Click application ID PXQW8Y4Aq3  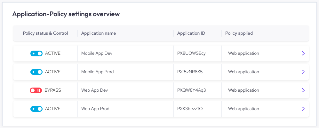191,90
